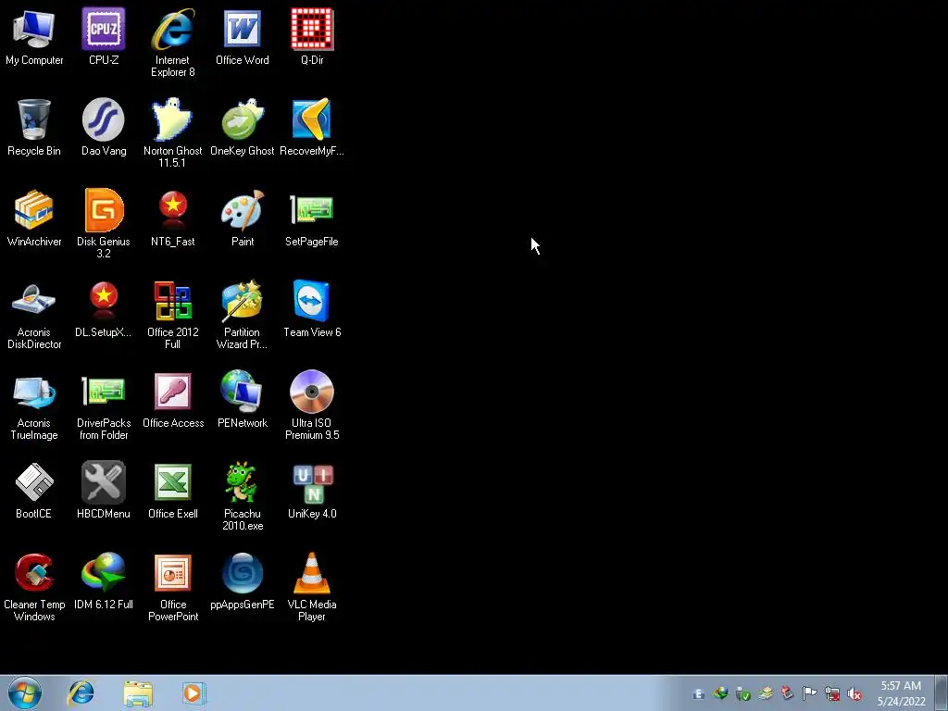Select the DL.SetupX... desktop icon
Screen dimensions: 948x711
pyautogui.click(x=104, y=308)
